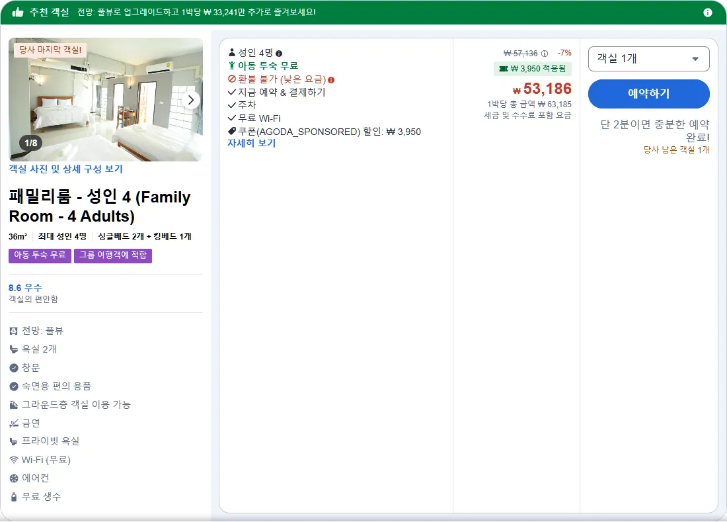The width and height of the screenshot is (727, 522).
Task: Click the 아동 투숙 무료 purple tag
Action: coord(40,255)
